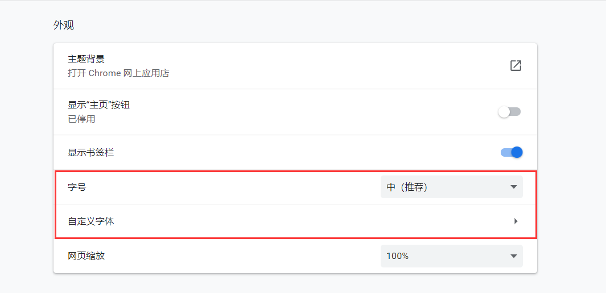Click the 显示书签栏 label text

[x=91, y=152]
